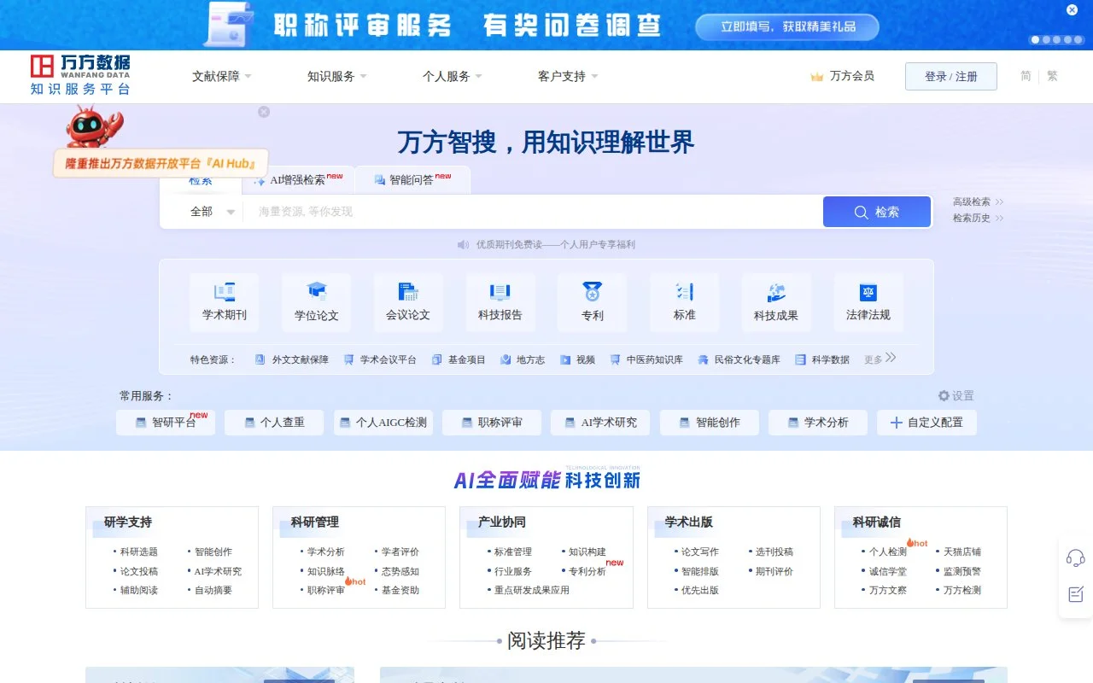Open the 智研平台 service button
Screen dimensions: 1093x683
pyautogui.click(x=166, y=423)
